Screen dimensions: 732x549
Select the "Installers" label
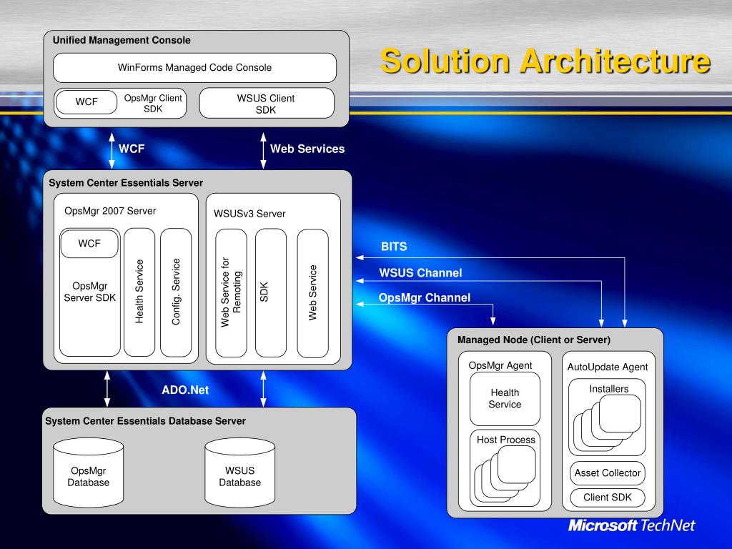(609, 389)
